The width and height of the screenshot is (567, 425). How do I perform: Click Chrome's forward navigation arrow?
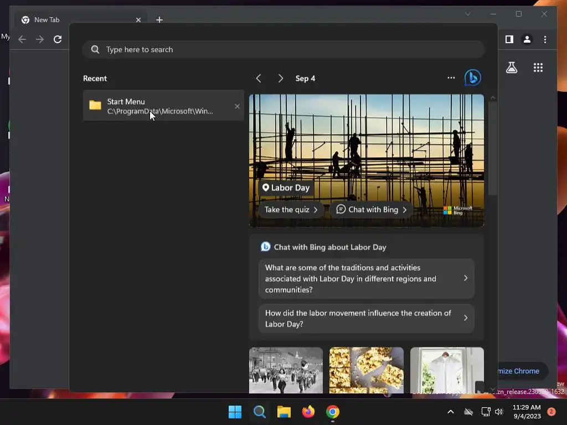(x=40, y=39)
